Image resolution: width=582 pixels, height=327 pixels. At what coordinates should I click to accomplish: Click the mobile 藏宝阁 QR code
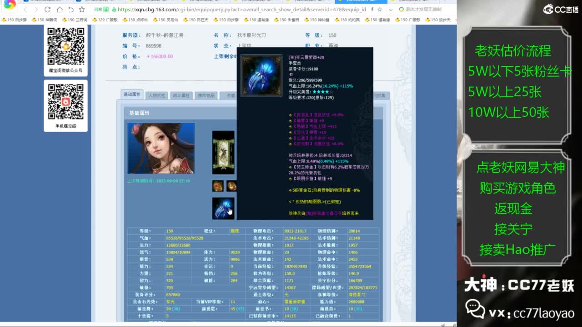tap(66, 102)
